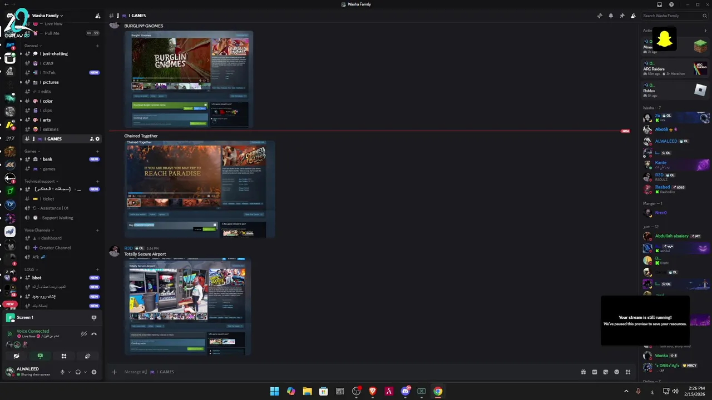Open the just-chatting channel
Viewport: 712px width, 400px height.
[x=62, y=54]
